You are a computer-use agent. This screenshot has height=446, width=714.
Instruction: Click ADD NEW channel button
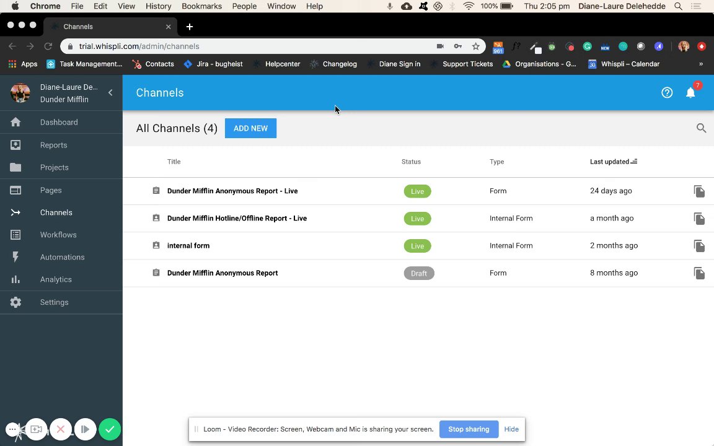[250, 128]
